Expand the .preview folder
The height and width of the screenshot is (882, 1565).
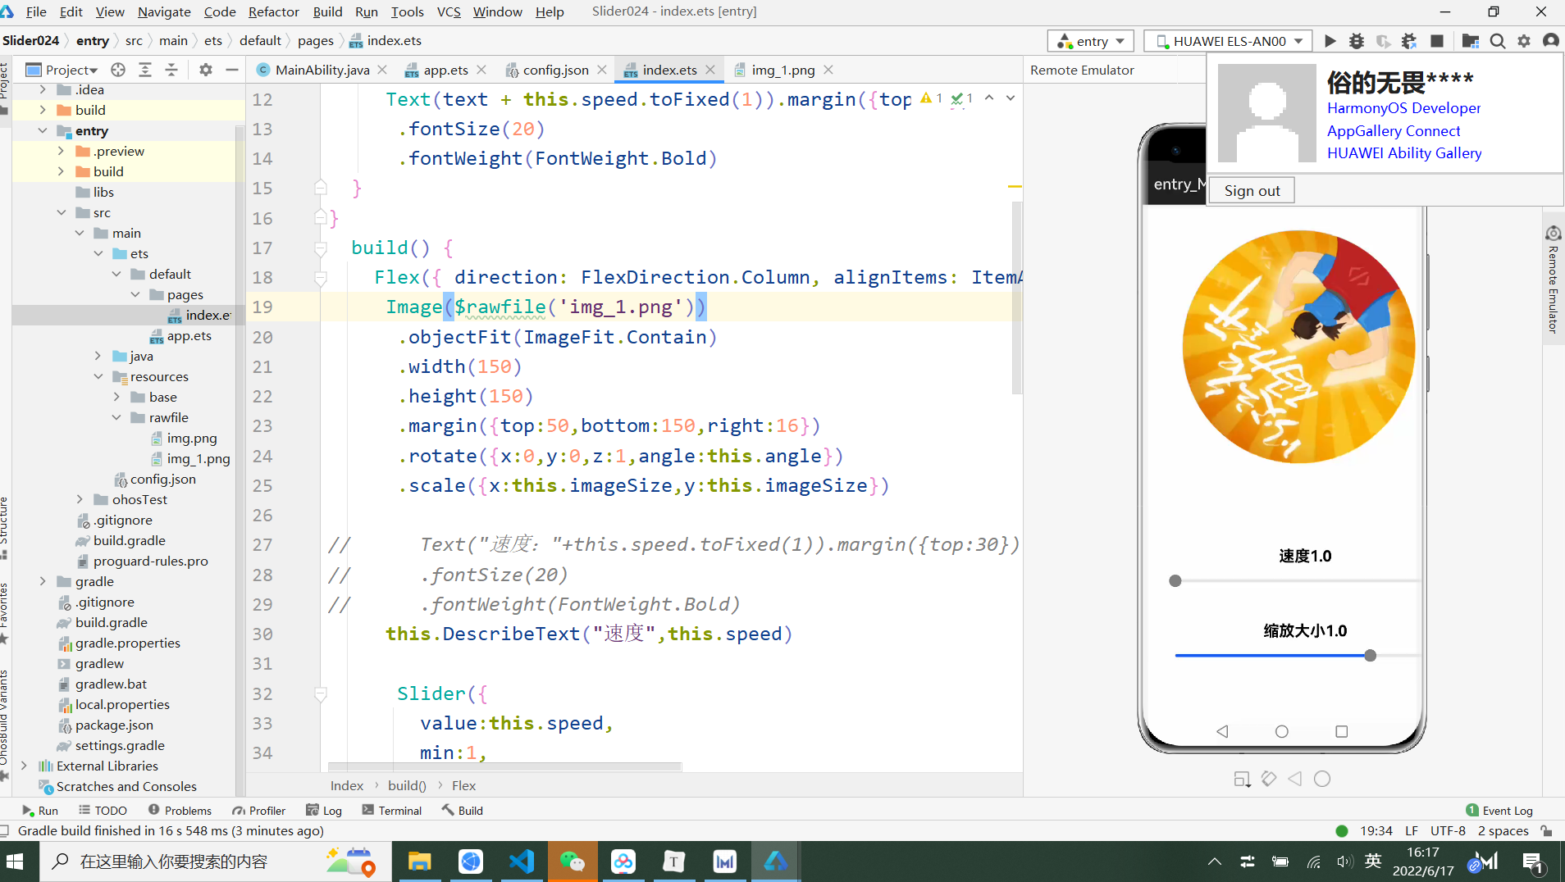point(61,151)
